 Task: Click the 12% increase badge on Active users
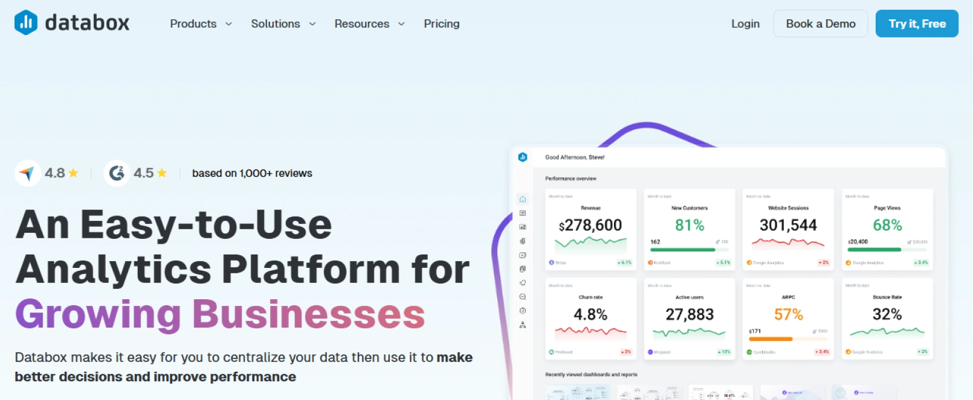724,352
